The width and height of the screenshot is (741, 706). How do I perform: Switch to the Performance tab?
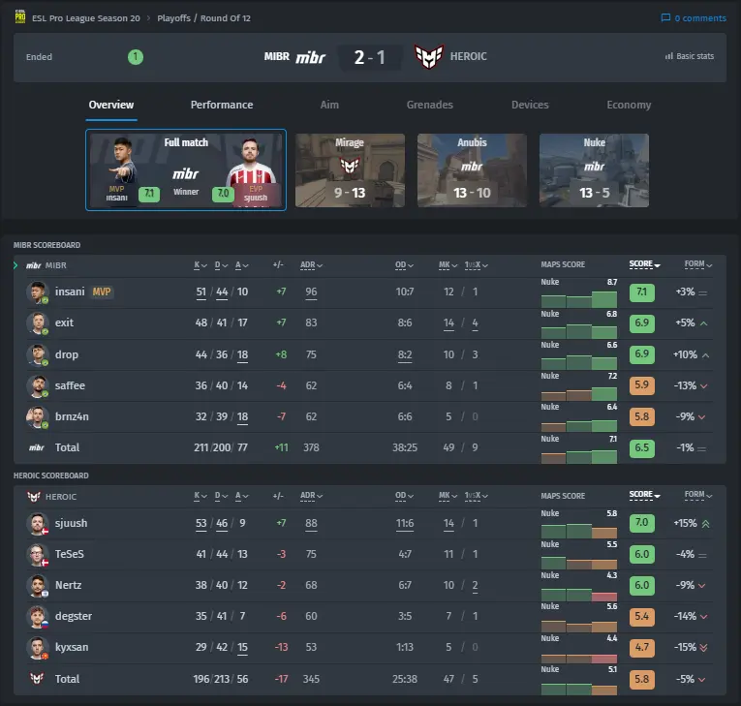tap(222, 105)
